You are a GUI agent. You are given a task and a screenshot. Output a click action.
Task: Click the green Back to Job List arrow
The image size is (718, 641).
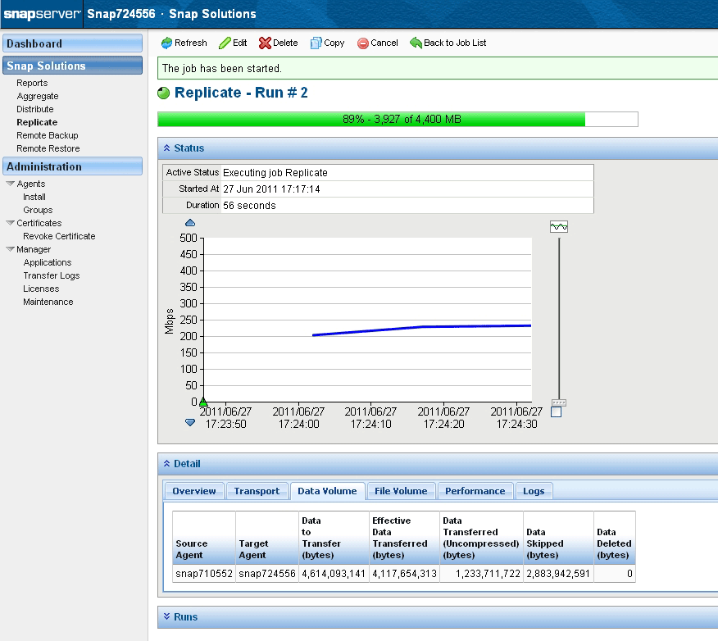416,43
